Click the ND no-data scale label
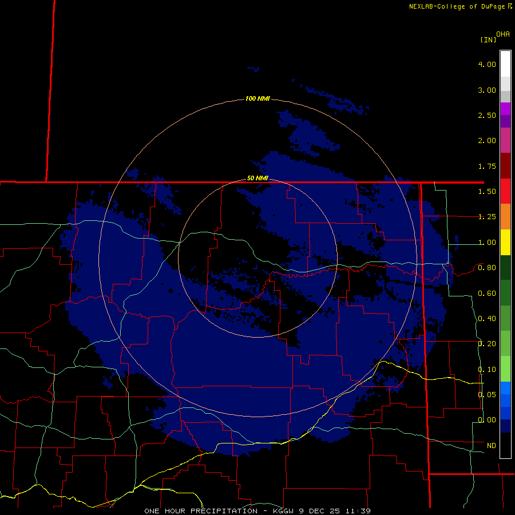The height and width of the screenshot is (515, 515). (492, 446)
